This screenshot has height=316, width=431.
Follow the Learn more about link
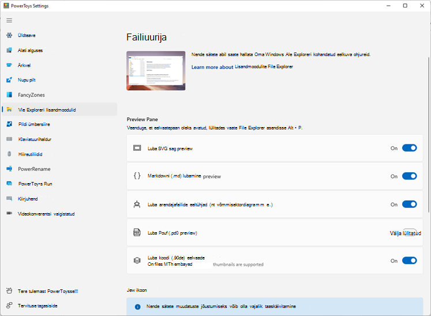point(212,67)
